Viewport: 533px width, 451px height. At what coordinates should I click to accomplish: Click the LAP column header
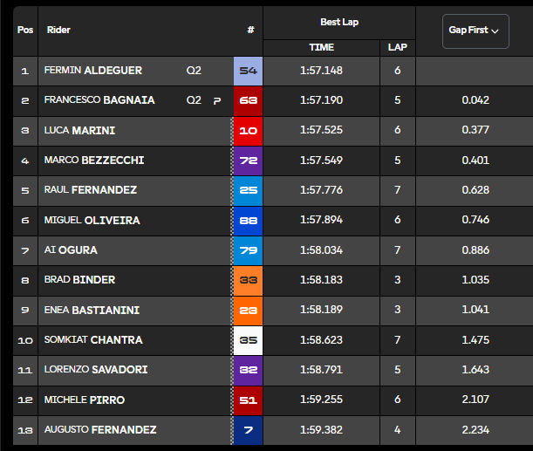(x=398, y=47)
